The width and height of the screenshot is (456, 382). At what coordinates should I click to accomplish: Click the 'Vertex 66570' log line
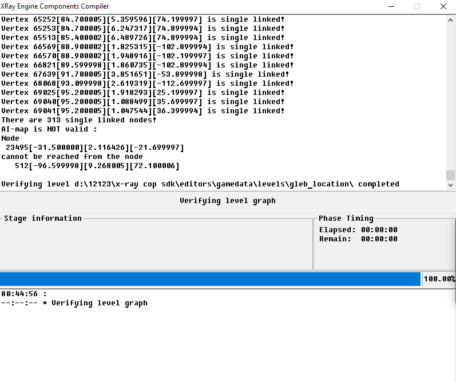pyautogui.click(x=148, y=56)
